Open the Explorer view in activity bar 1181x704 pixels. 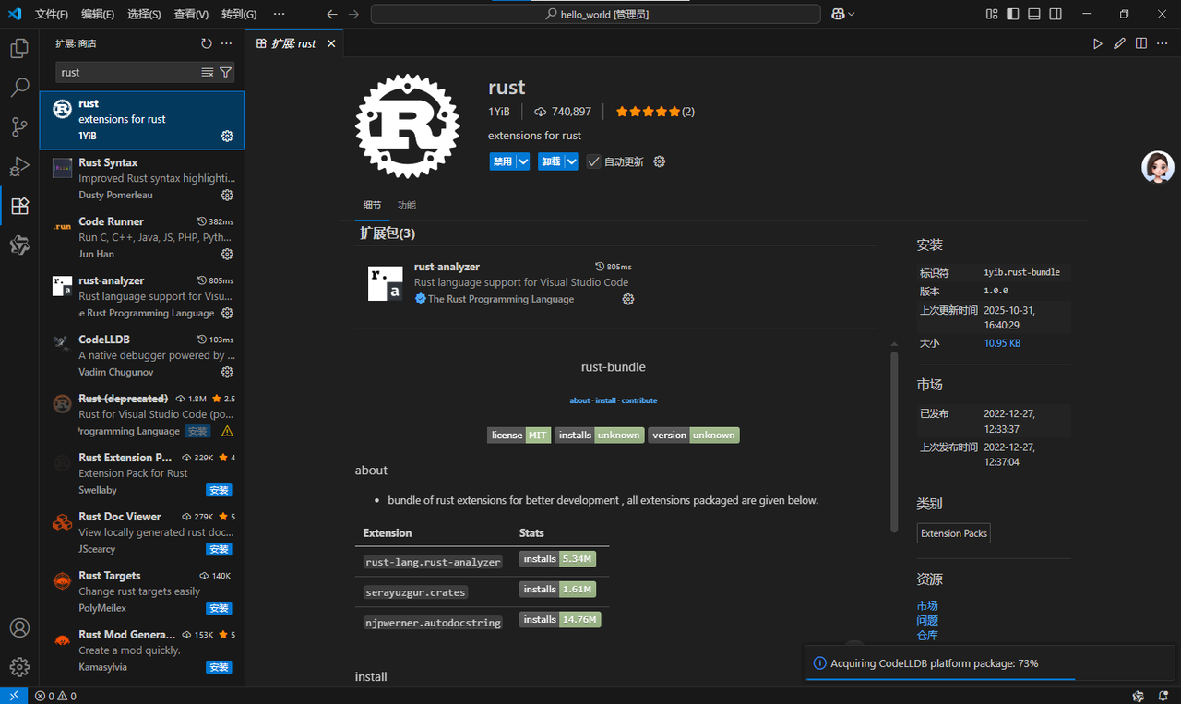pos(19,48)
